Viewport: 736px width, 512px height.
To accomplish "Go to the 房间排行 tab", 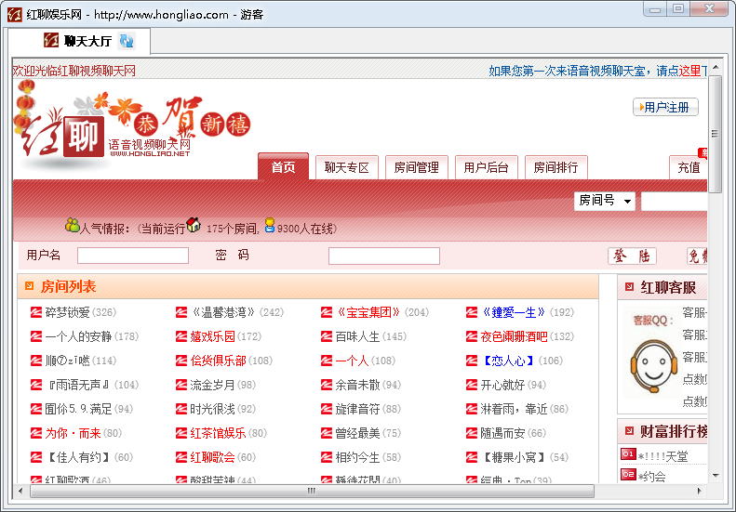I will pyautogui.click(x=555, y=167).
